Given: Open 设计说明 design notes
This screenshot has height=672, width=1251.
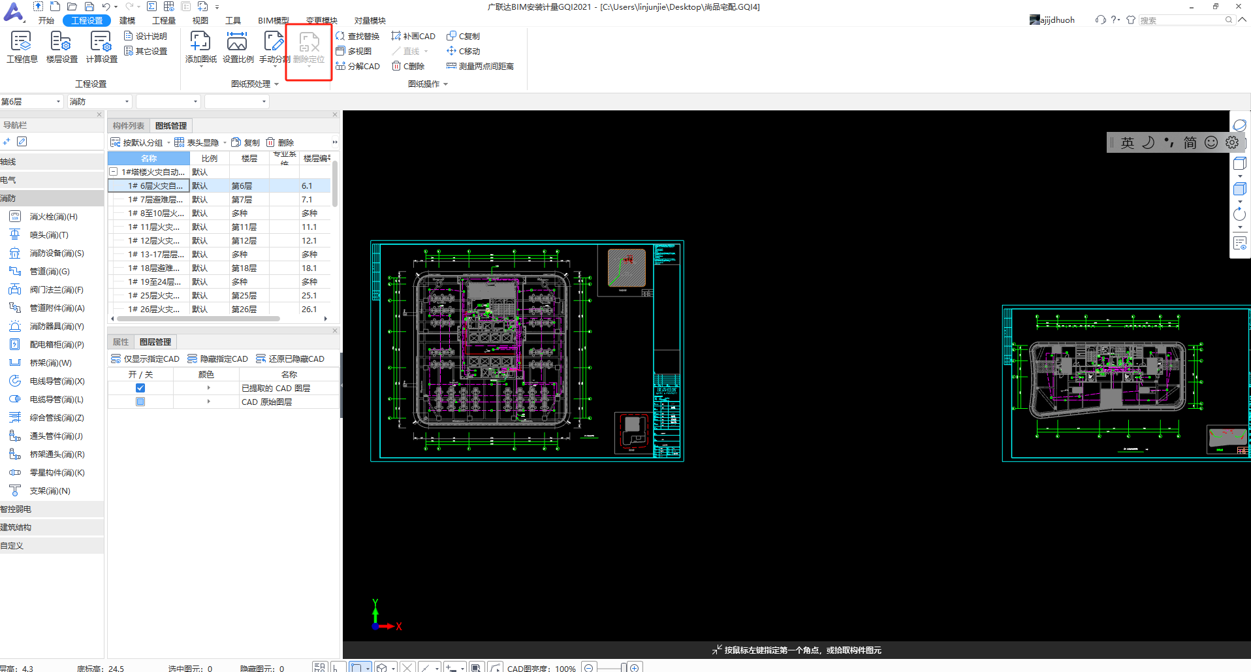Looking at the screenshot, I should pyautogui.click(x=146, y=36).
